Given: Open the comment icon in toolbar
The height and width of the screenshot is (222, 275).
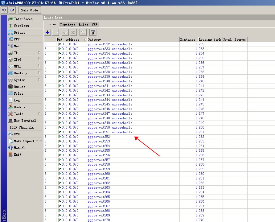Looking at the screenshot, I should click(83, 32).
